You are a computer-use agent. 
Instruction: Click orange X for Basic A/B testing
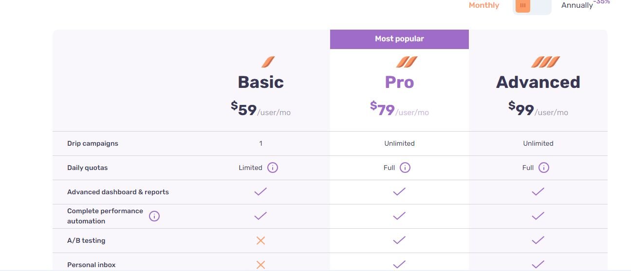(x=260, y=240)
